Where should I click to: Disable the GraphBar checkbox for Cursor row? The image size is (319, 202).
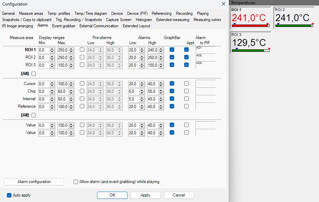click(172, 84)
